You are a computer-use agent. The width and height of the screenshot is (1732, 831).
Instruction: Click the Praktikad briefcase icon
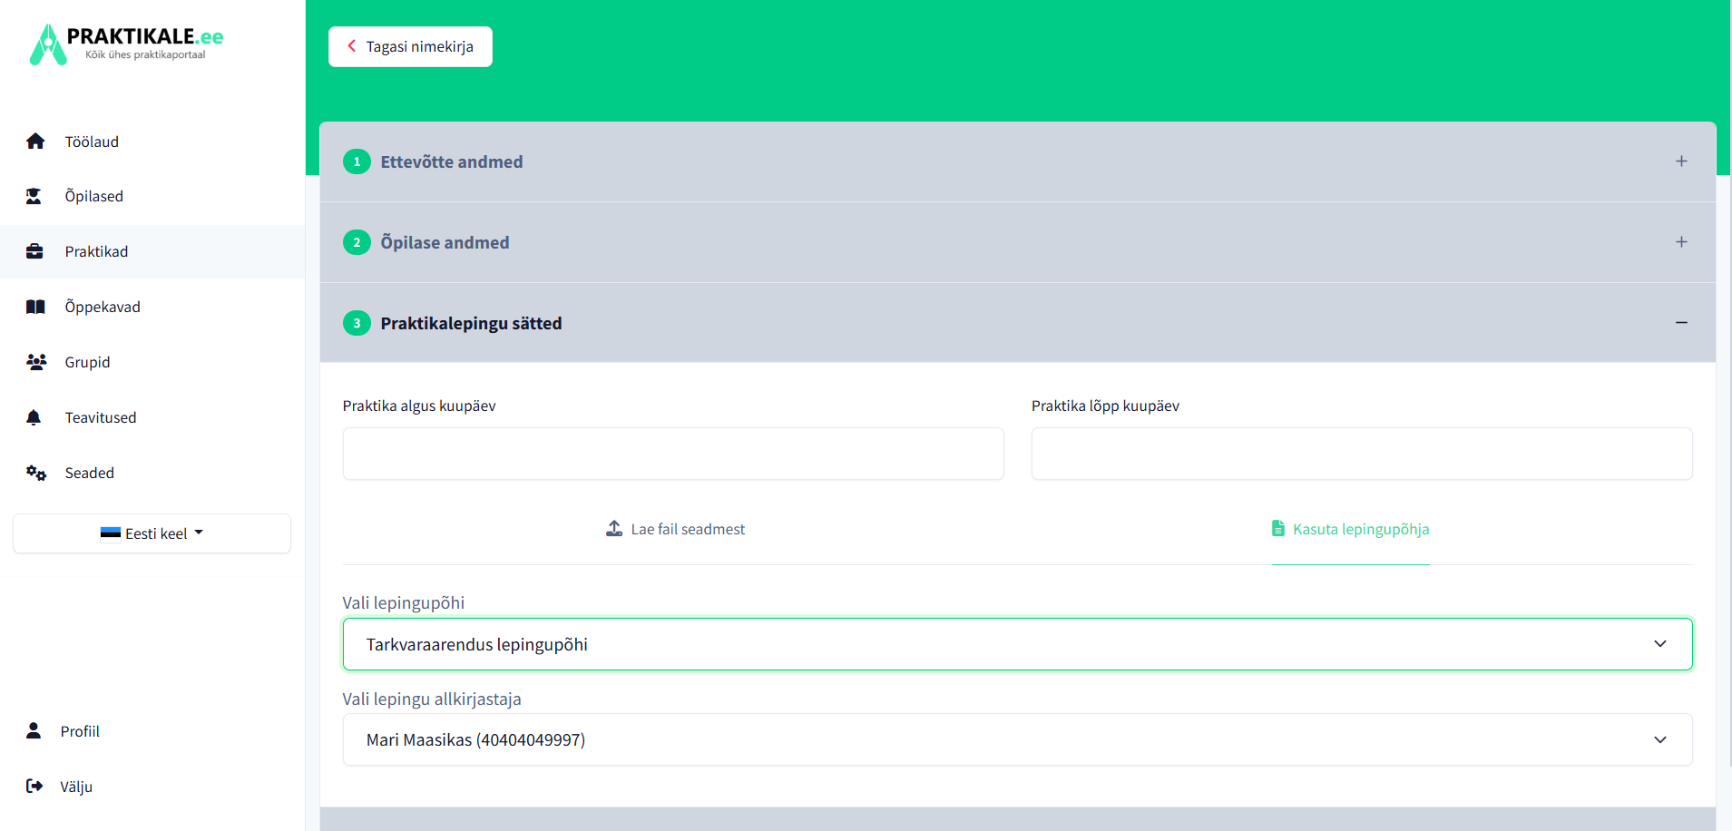pyautogui.click(x=34, y=251)
